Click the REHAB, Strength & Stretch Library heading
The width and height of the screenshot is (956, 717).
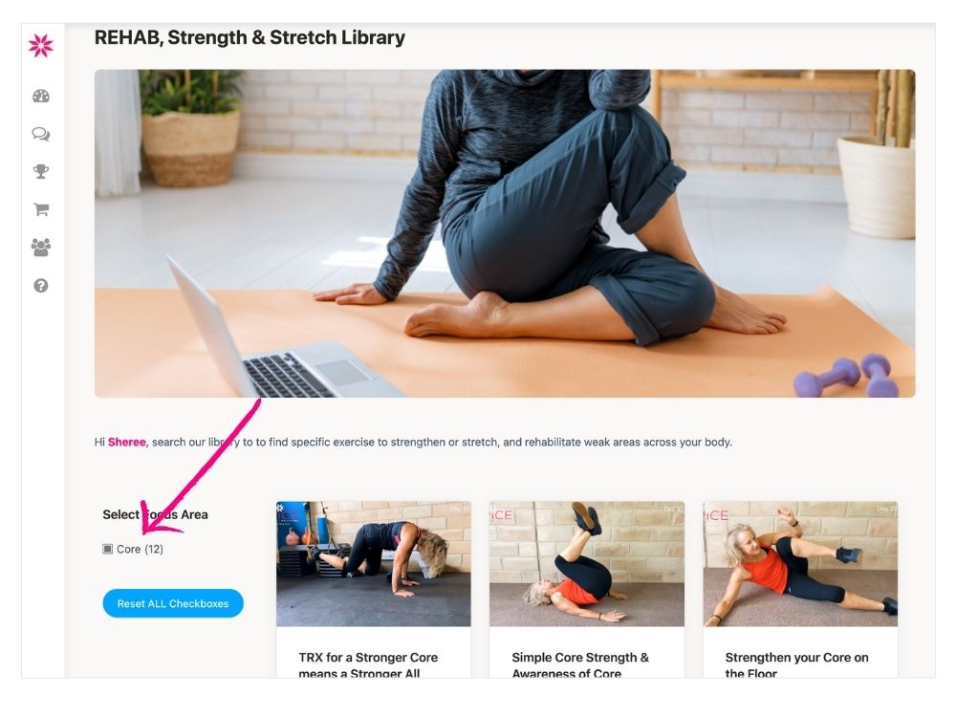coord(250,37)
